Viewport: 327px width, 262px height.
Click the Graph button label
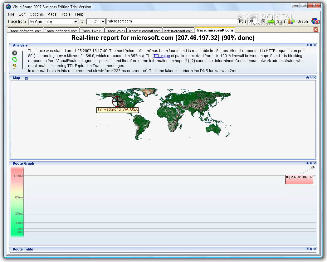coord(303,22)
